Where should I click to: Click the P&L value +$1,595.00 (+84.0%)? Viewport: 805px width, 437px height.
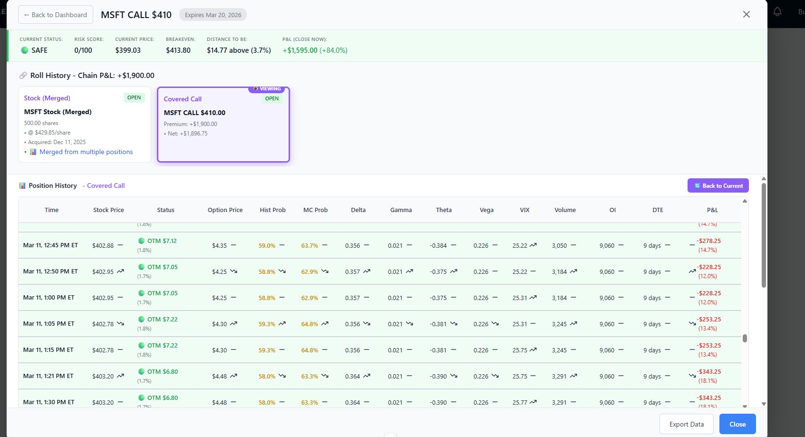[315, 50]
